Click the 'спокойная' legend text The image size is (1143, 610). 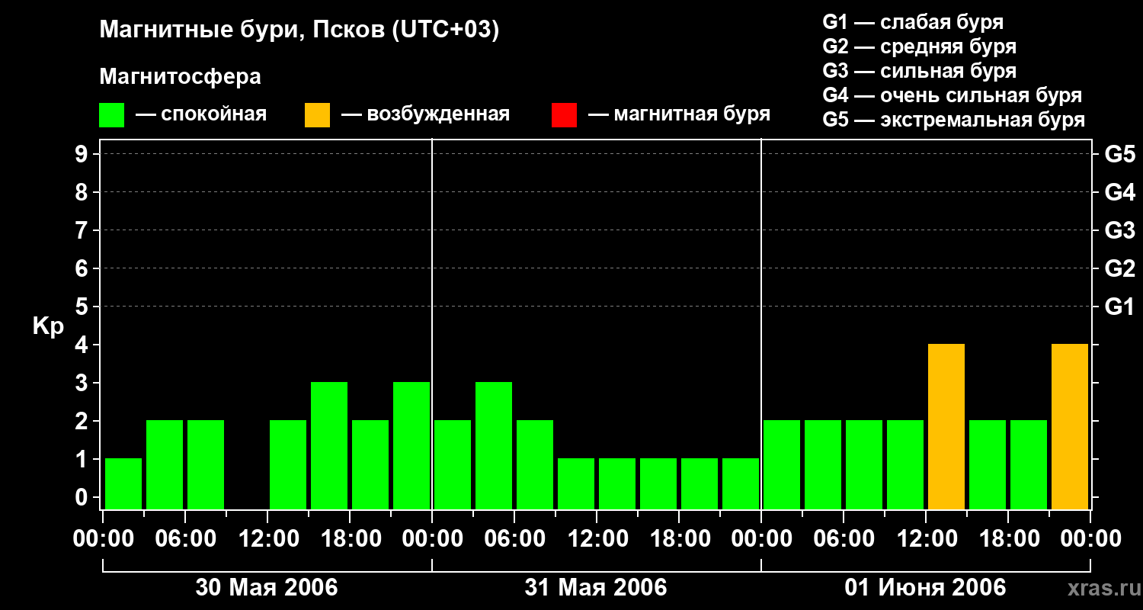tap(214, 115)
